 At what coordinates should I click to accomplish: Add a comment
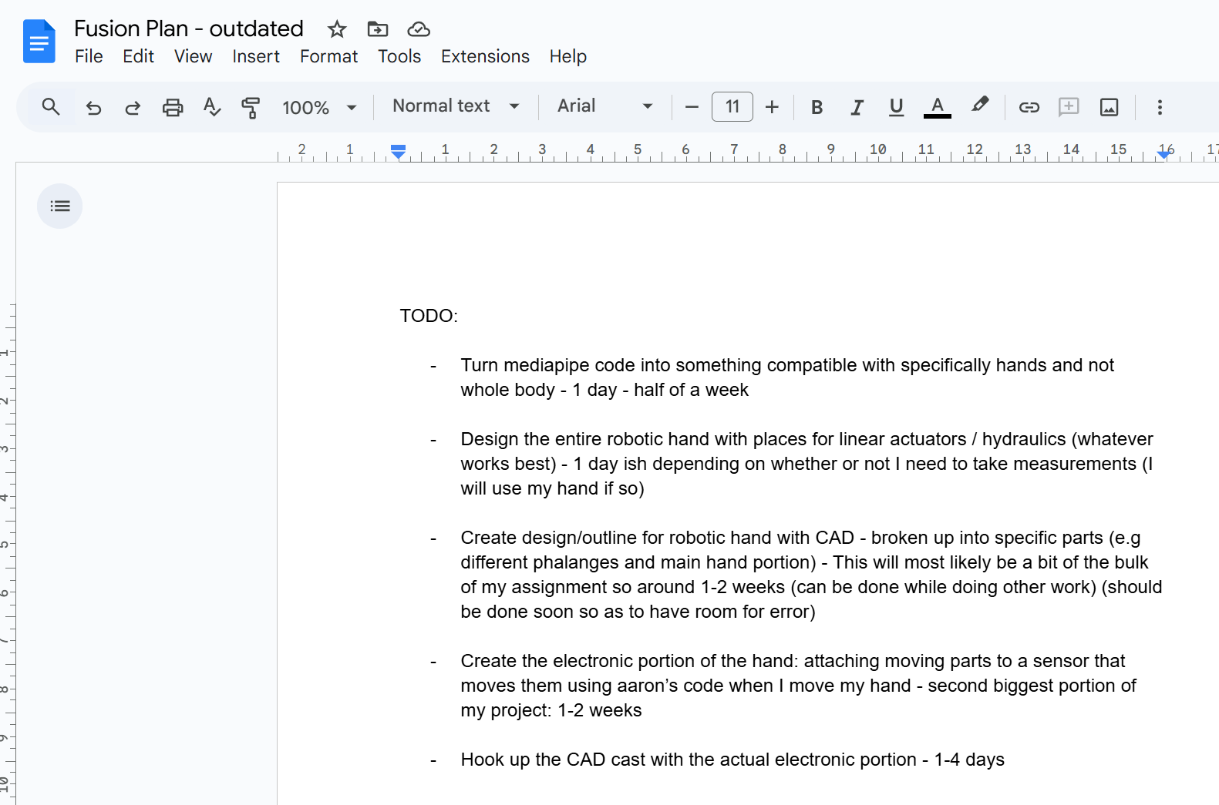coord(1069,107)
